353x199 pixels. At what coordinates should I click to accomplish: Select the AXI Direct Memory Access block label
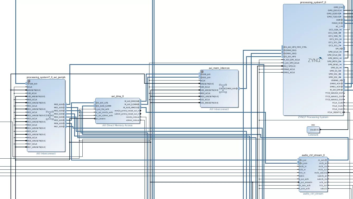click(117, 125)
